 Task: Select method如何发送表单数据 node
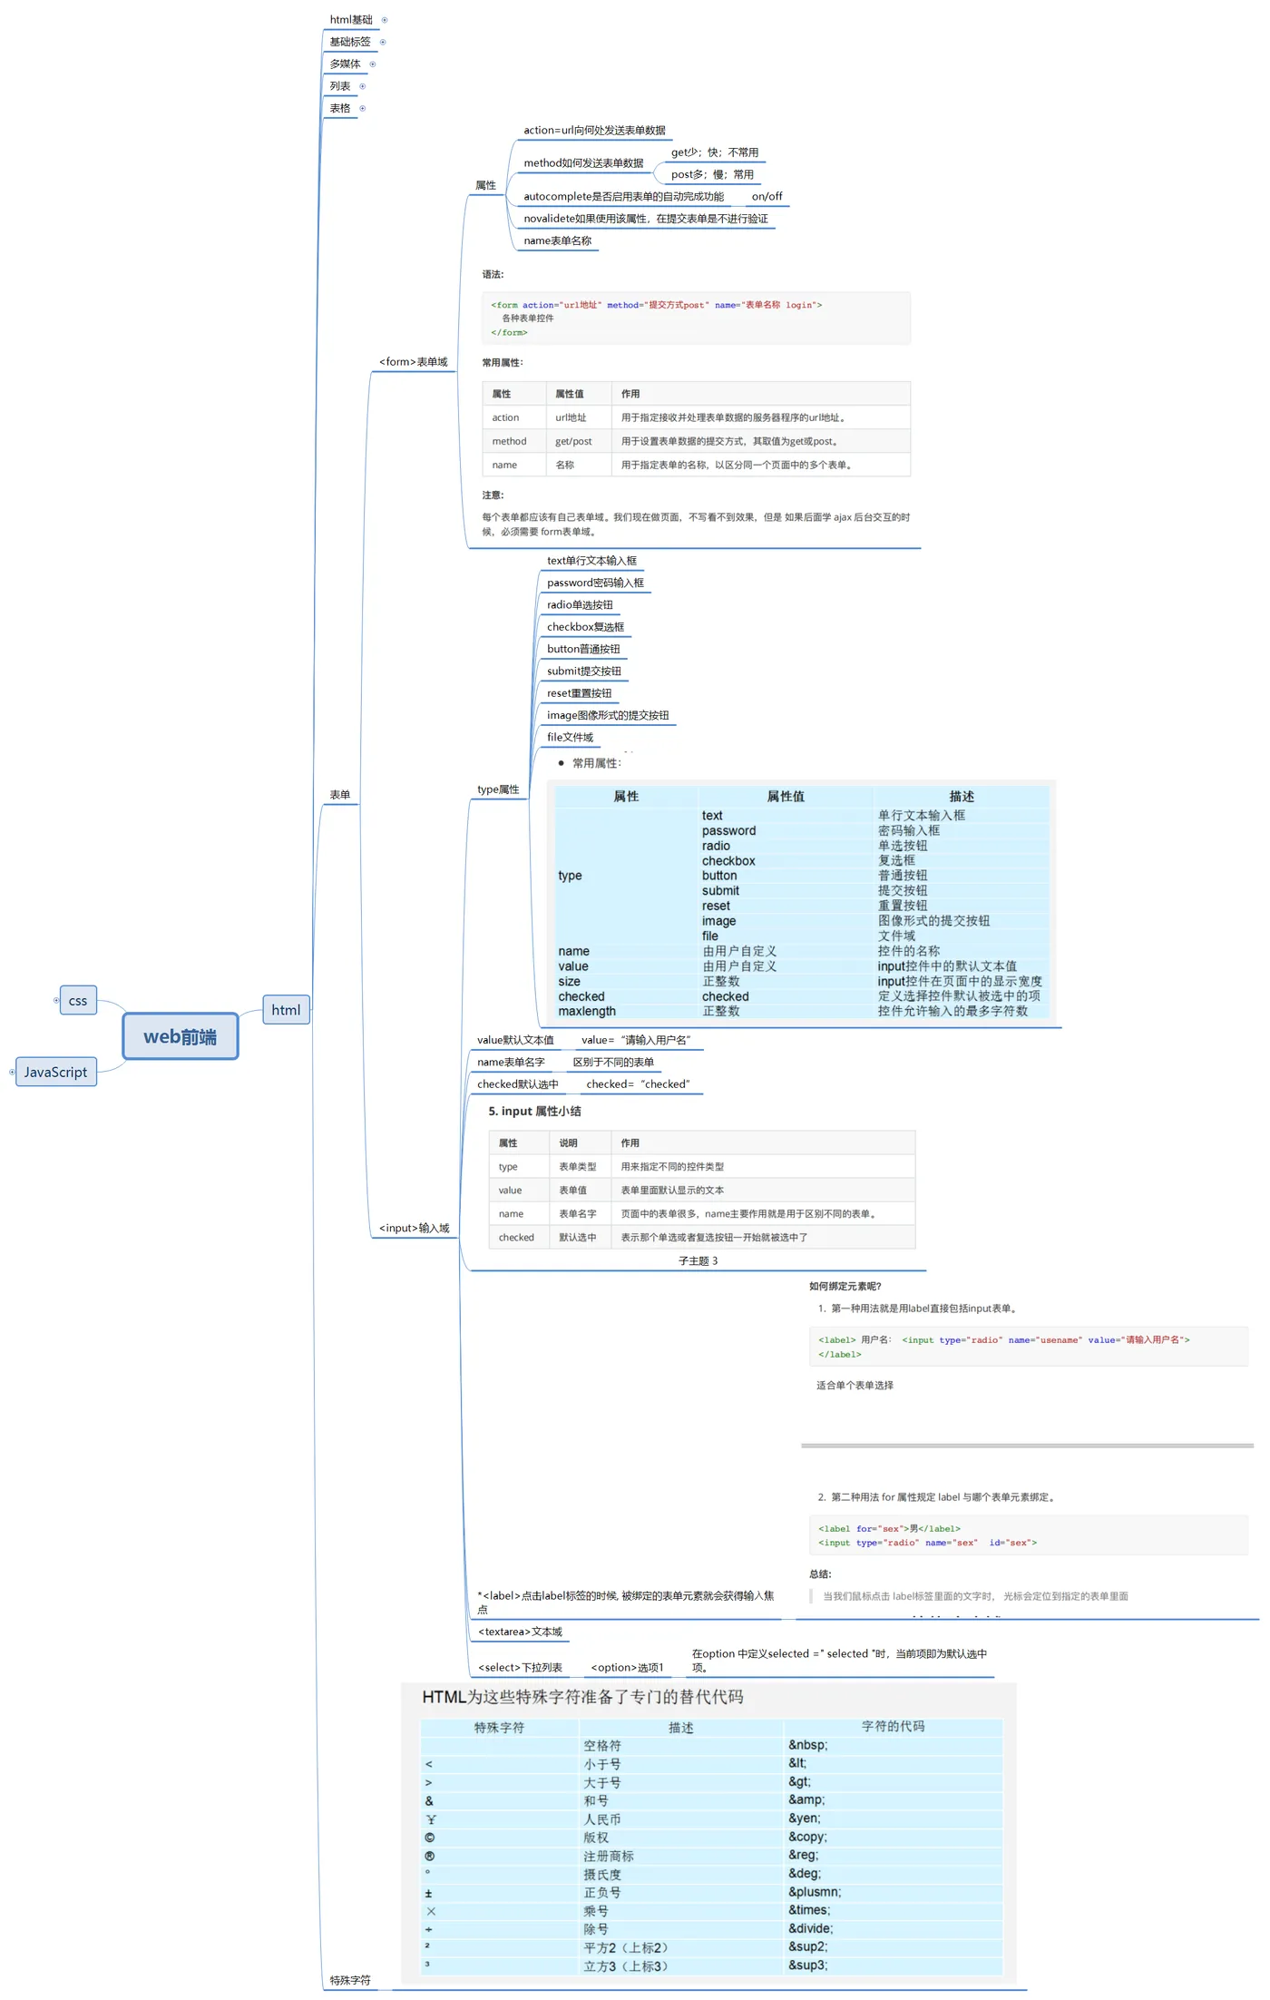tap(584, 163)
